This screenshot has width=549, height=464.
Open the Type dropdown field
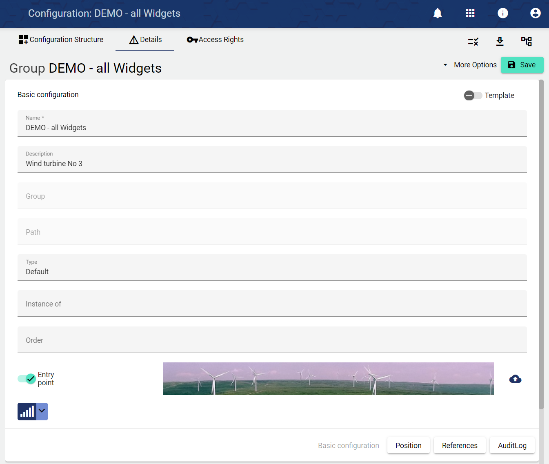point(272,268)
